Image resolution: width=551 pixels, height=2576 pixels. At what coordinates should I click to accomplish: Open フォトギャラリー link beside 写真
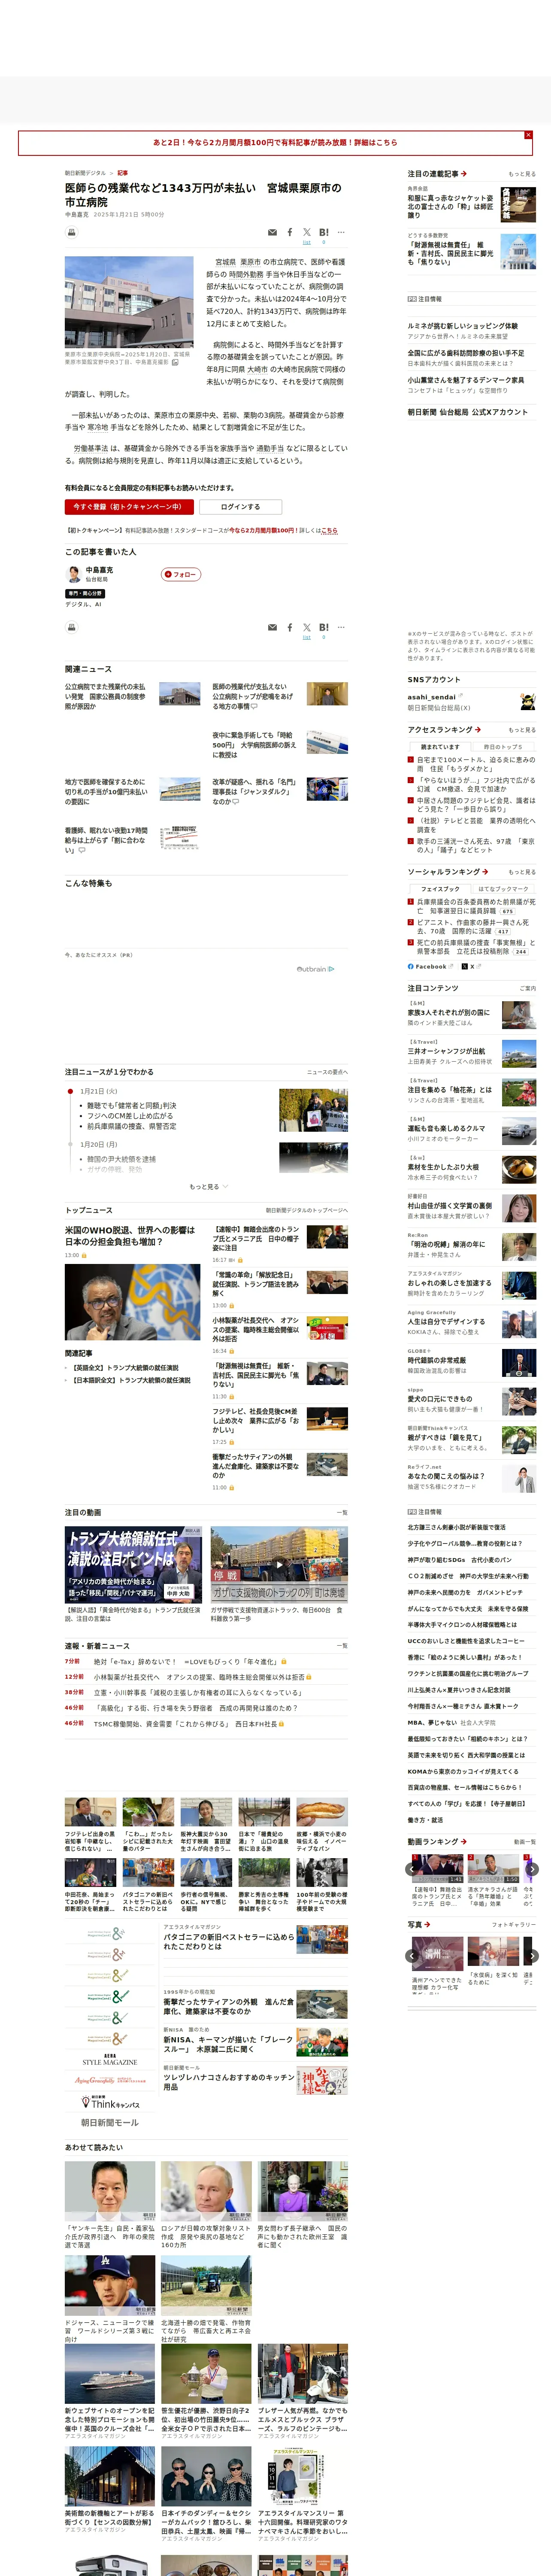click(x=514, y=1925)
